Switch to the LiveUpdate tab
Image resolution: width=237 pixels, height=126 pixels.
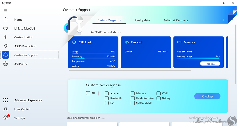tap(142, 20)
